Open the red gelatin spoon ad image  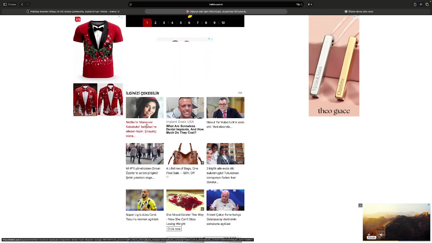coord(185,200)
